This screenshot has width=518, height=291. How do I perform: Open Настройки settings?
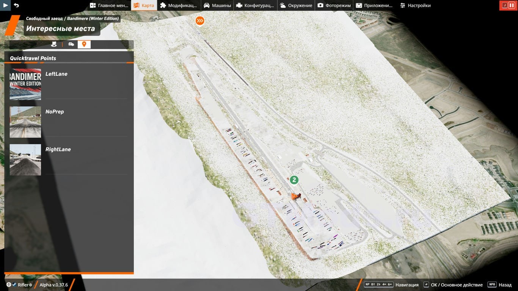coord(415,5)
